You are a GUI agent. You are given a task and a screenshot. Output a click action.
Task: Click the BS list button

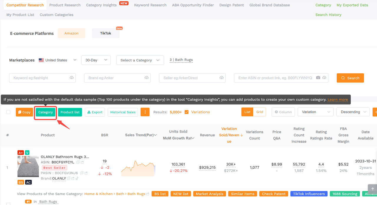click(x=161, y=194)
